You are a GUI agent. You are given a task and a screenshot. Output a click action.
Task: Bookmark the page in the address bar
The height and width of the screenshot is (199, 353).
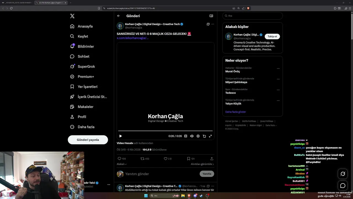[99, 8]
